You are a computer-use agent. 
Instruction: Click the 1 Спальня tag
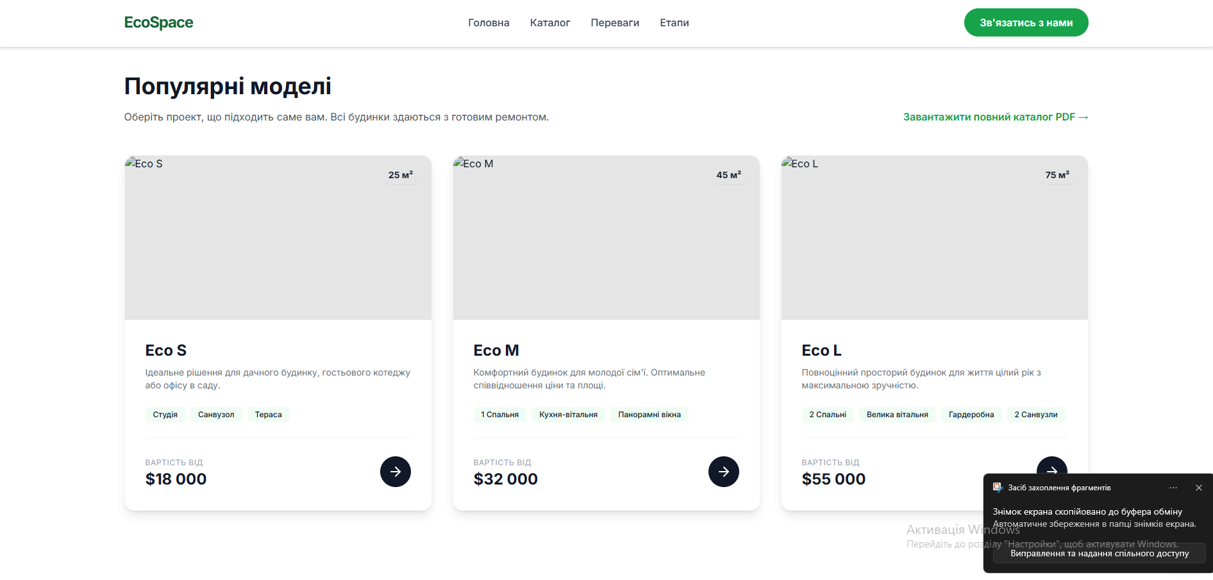(500, 415)
